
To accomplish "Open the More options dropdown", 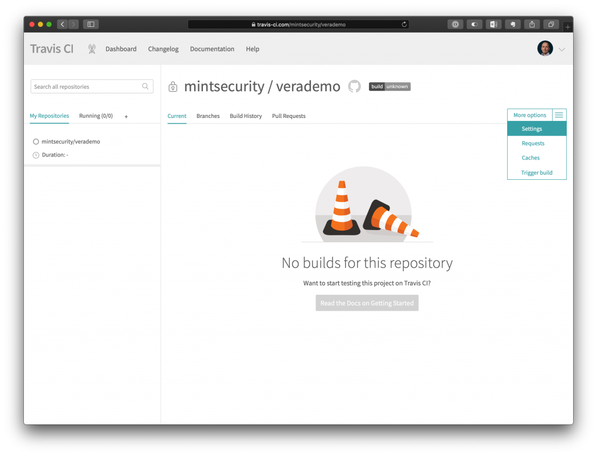I will [x=529, y=115].
